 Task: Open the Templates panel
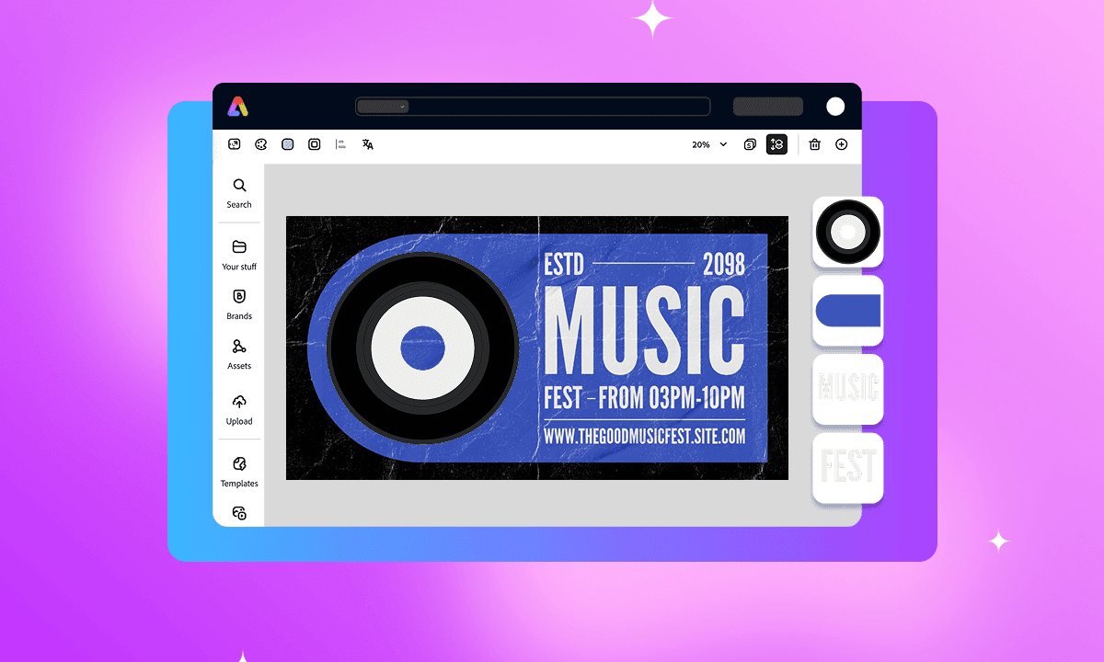[x=239, y=471]
